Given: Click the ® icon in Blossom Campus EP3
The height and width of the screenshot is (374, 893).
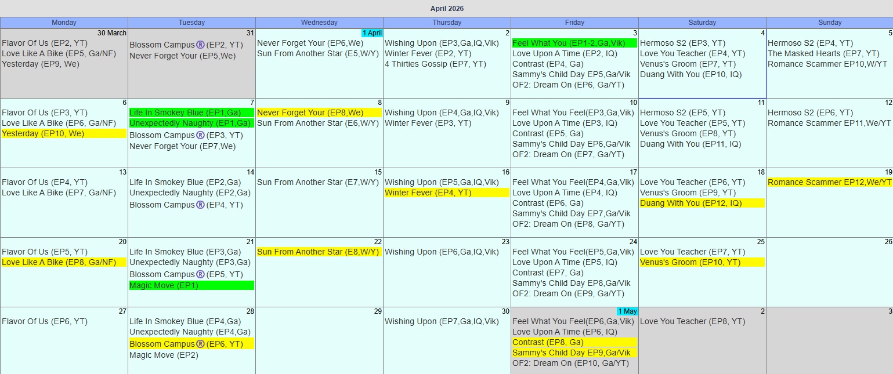Looking at the screenshot, I should point(200,135).
